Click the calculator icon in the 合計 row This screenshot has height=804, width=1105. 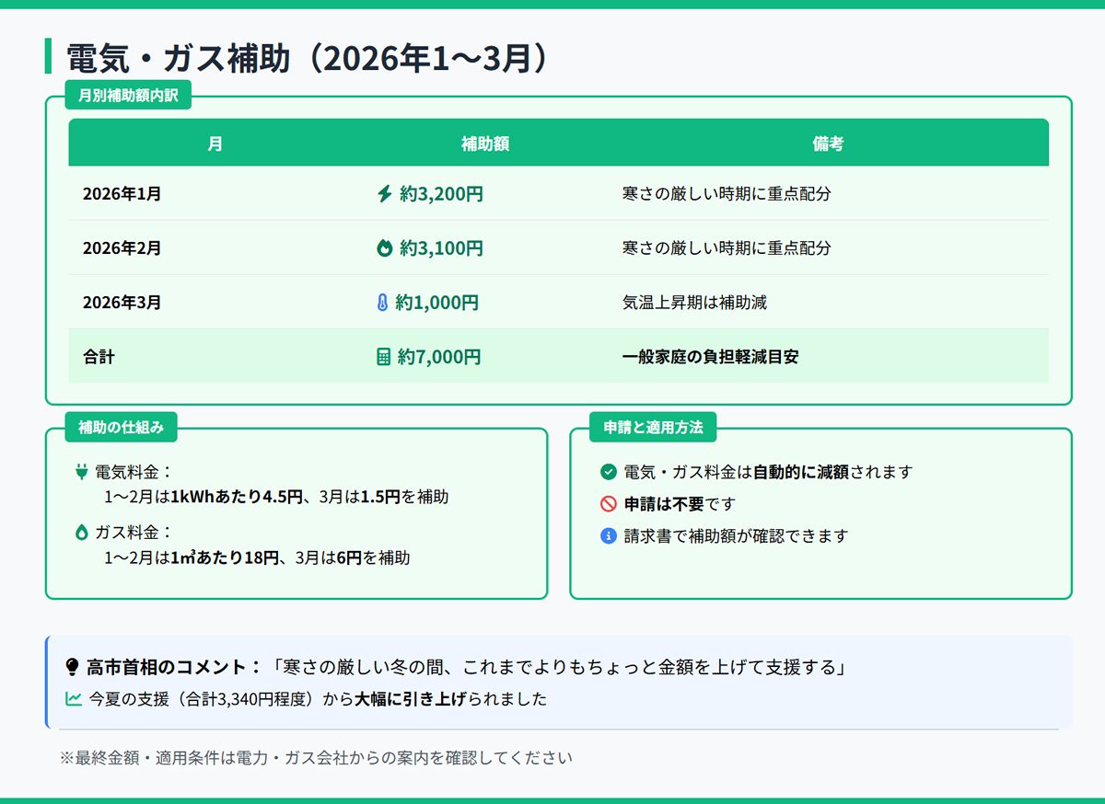pyautogui.click(x=384, y=357)
